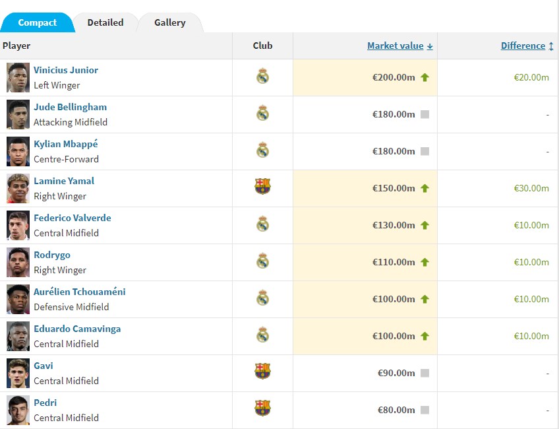Viewport: 559px width, 429px height.
Task: Open Eduardo Camavinga's profile link
Action: coord(77,329)
